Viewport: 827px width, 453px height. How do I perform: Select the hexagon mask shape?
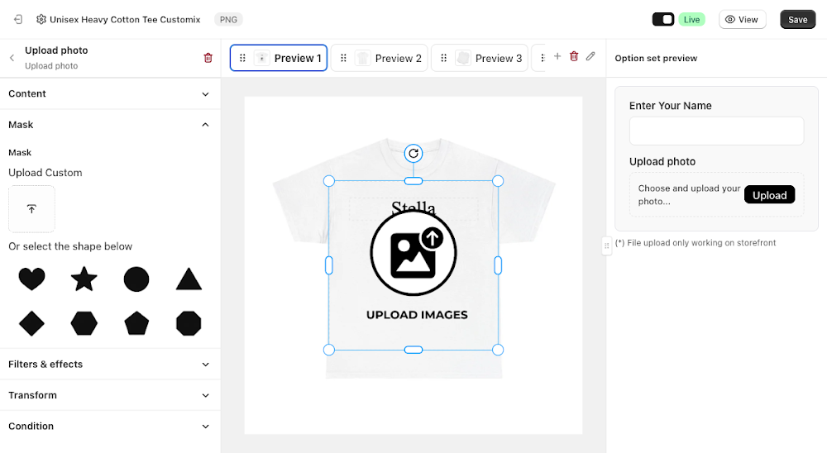84,323
